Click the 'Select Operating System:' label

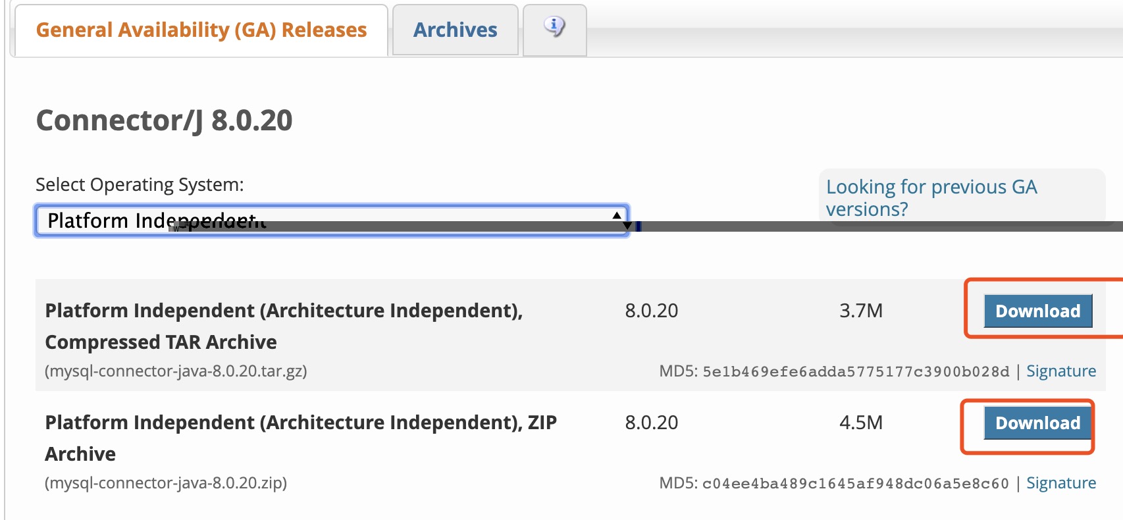pos(140,185)
